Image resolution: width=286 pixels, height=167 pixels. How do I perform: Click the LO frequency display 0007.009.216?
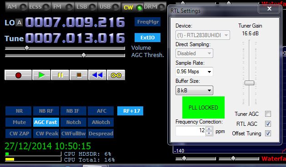(x=75, y=22)
